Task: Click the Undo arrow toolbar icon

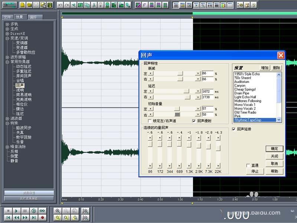Action: point(60,5)
